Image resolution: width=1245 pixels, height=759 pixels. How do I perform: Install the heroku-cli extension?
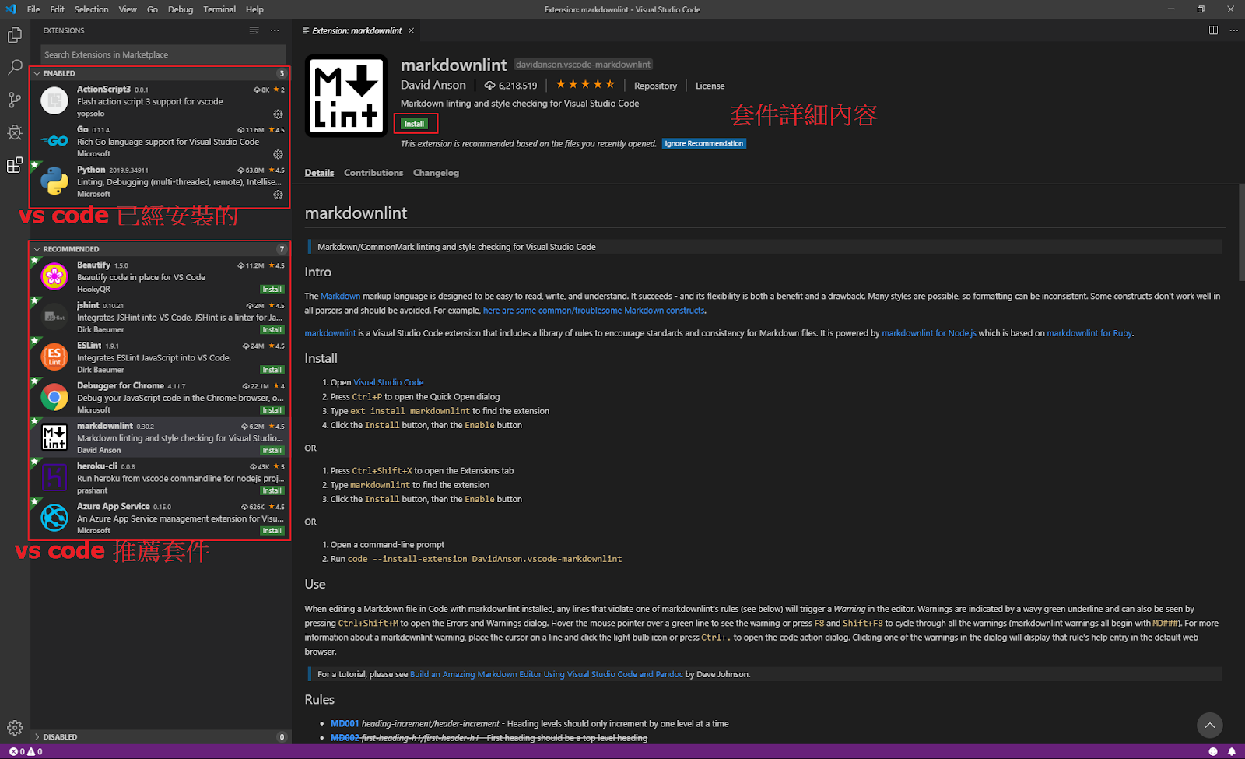point(272,490)
